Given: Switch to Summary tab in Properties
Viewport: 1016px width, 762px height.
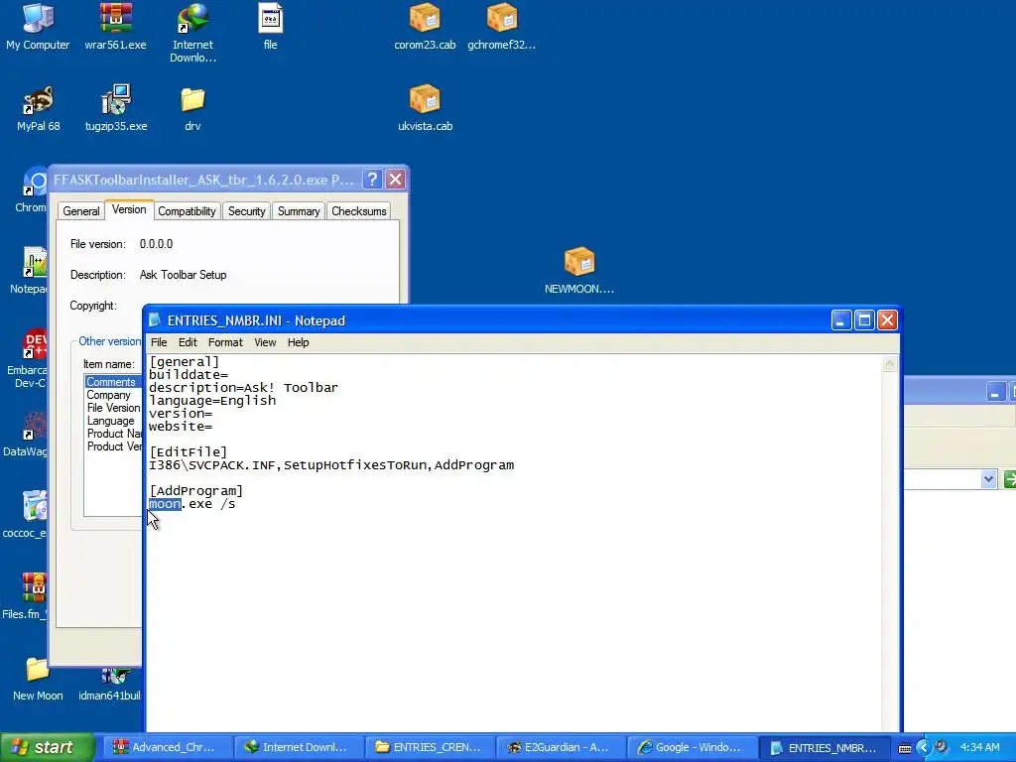Looking at the screenshot, I should tap(299, 211).
